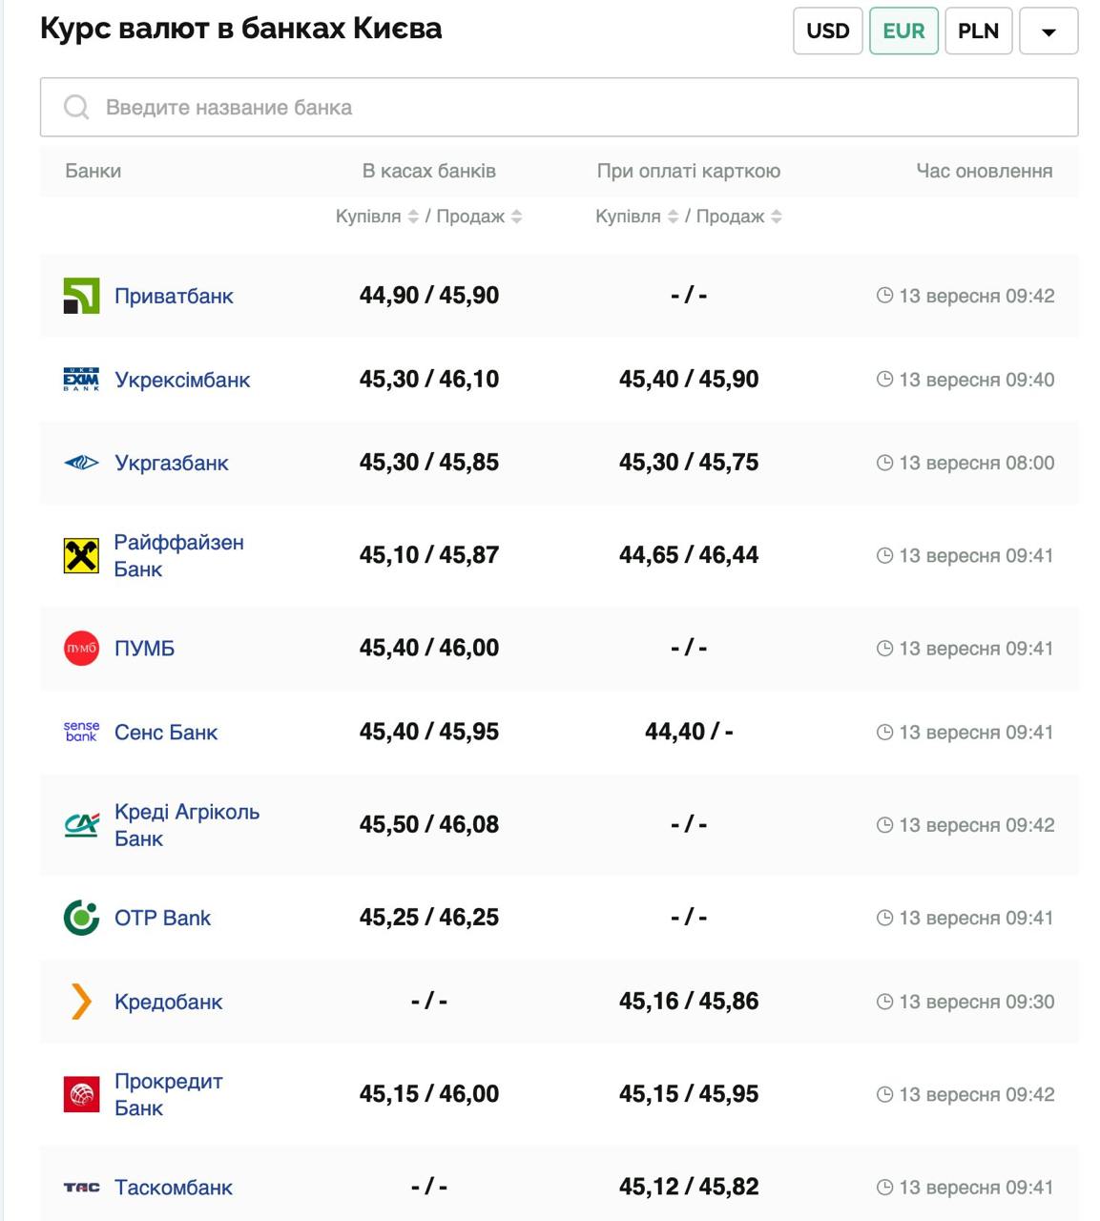Sort by cash desk Купівля rate

[x=413, y=217]
